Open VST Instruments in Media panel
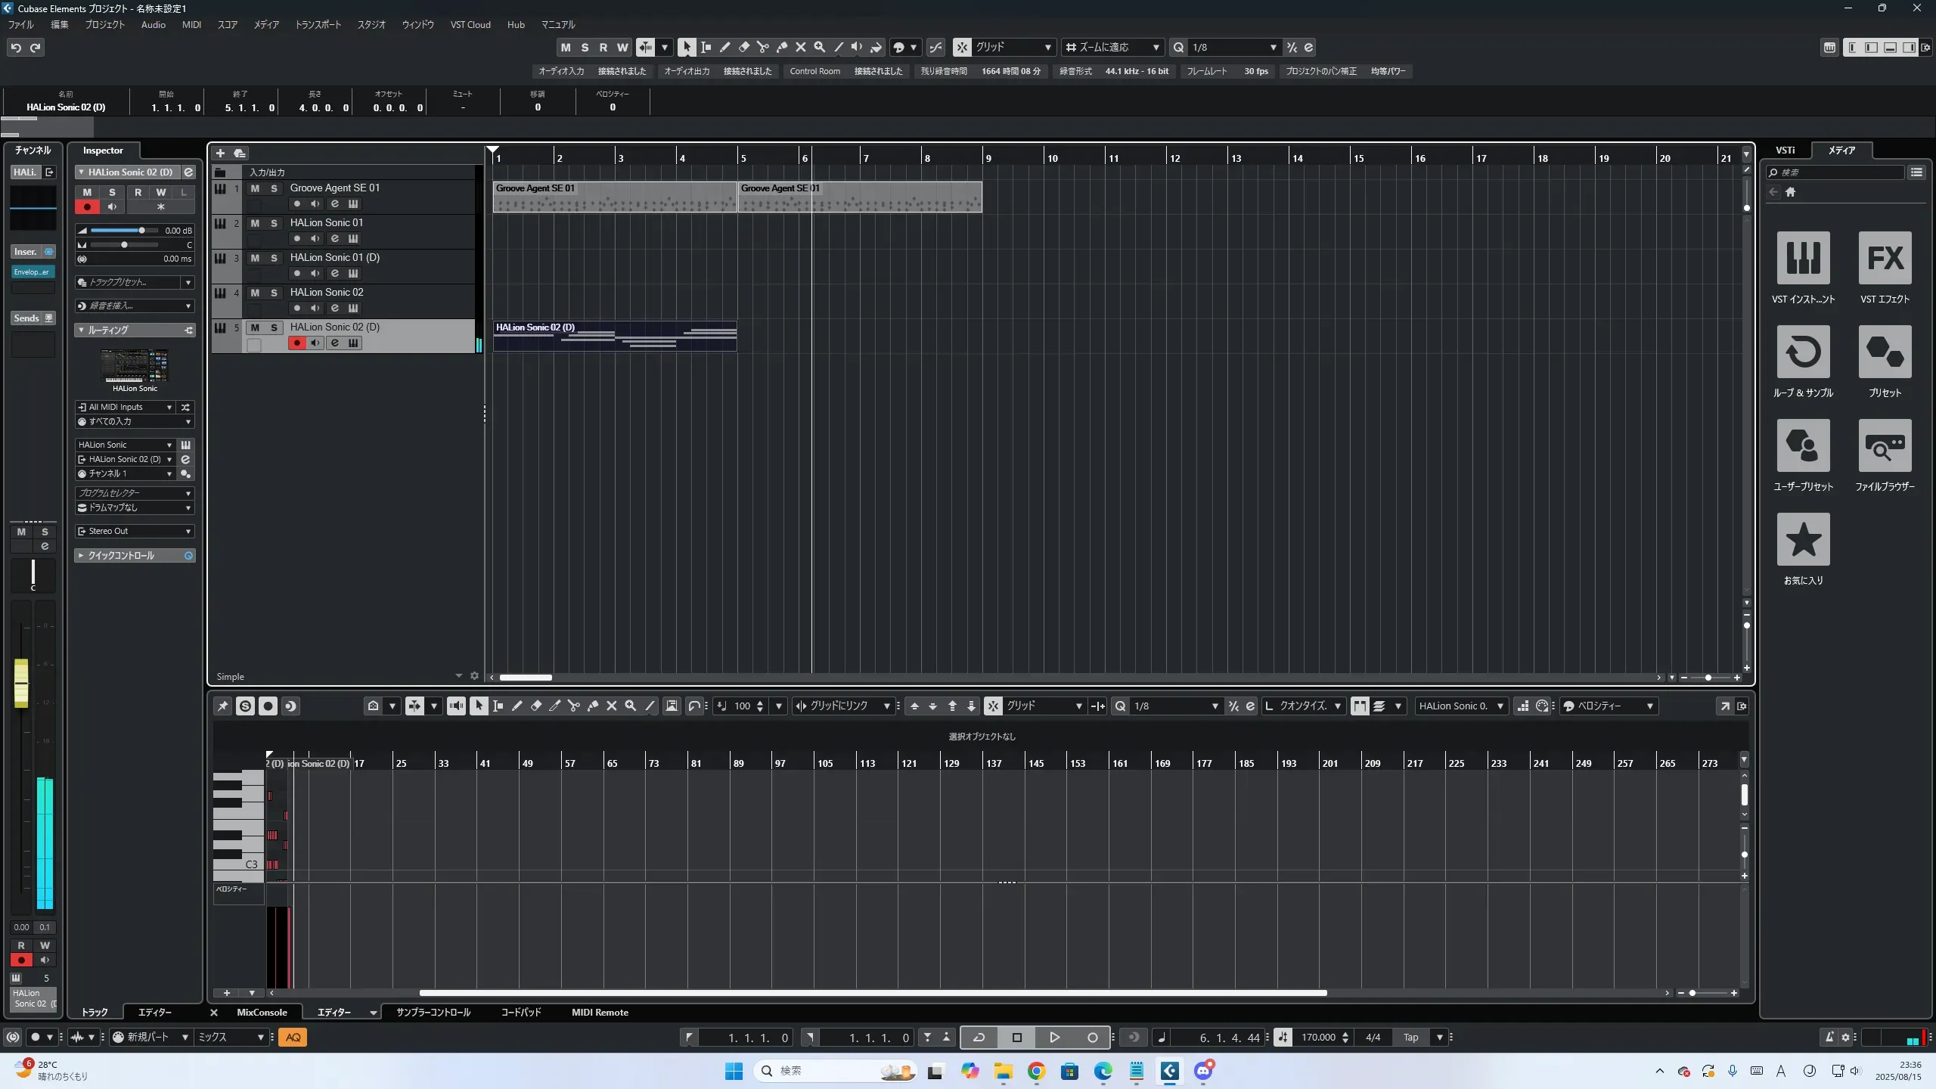Viewport: 1936px width, 1089px height. tap(1803, 259)
